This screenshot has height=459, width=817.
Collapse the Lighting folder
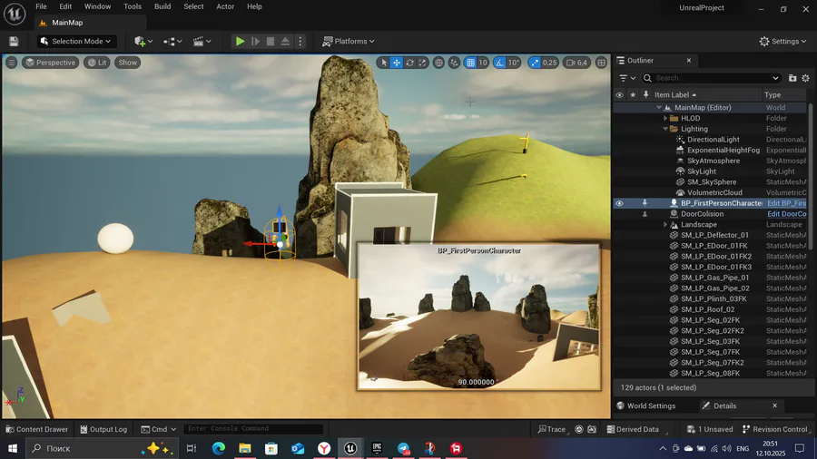pyautogui.click(x=665, y=129)
